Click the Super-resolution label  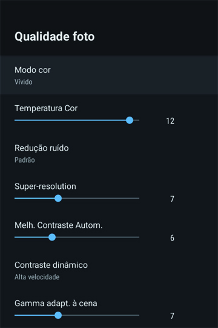point(45,186)
